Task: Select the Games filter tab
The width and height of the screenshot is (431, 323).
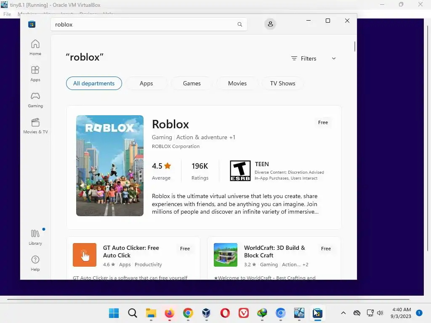Action: click(x=192, y=83)
